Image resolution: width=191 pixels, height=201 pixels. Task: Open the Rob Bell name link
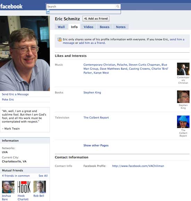click(39, 196)
